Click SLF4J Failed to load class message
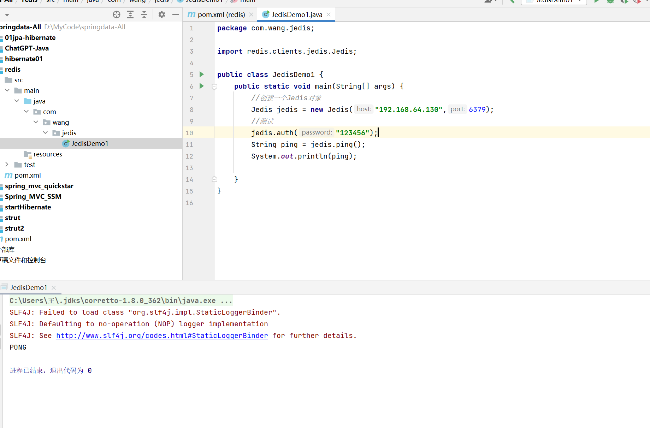This screenshot has height=428, width=650. (x=145, y=312)
